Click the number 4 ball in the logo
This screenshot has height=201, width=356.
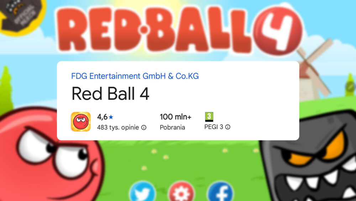coord(278,31)
